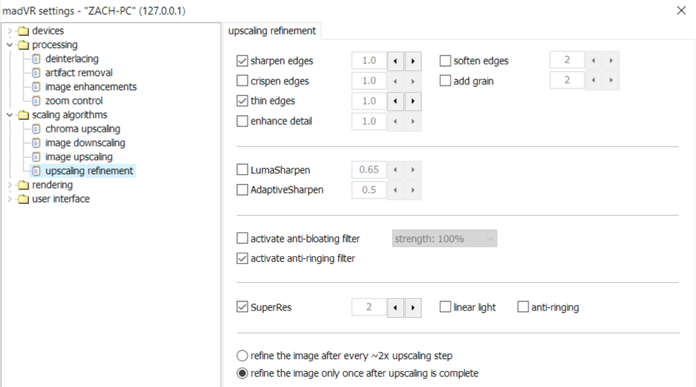Screen dimensions: 696x387
Task: Select the upscaling refinement tab
Action: pos(271,31)
